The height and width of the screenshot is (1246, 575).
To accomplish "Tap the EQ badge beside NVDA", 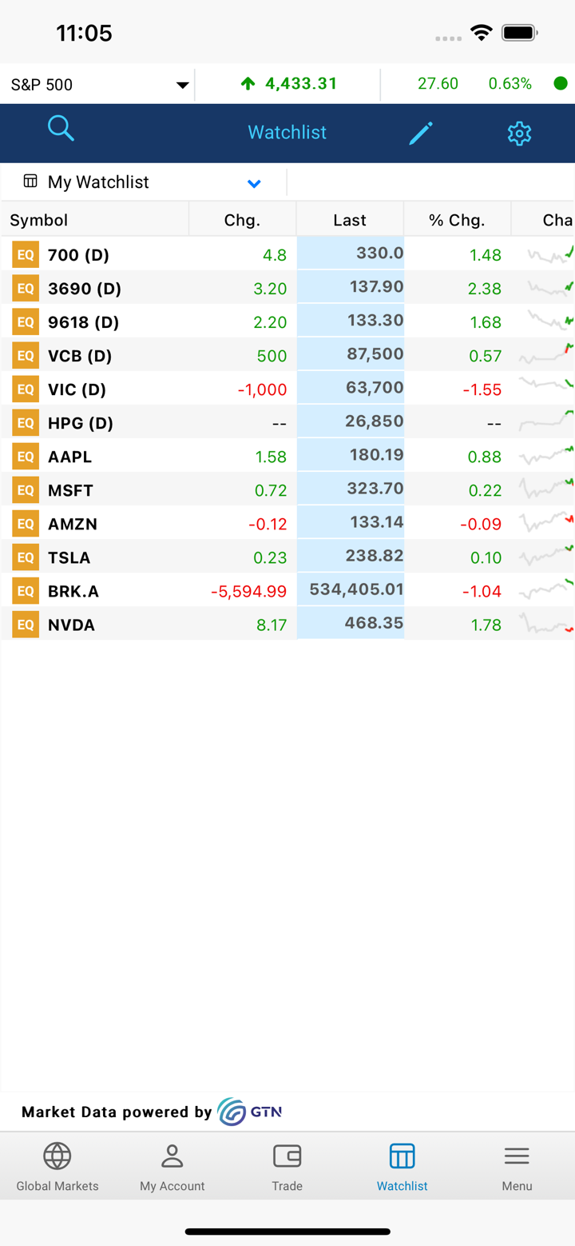I will click(x=26, y=625).
